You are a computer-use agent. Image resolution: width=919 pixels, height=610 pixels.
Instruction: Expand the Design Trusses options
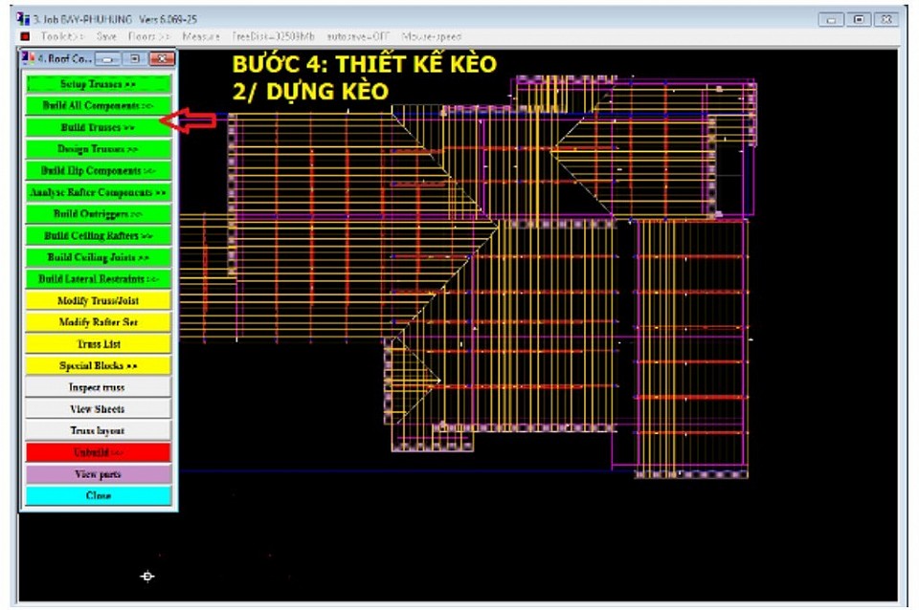pos(97,149)
